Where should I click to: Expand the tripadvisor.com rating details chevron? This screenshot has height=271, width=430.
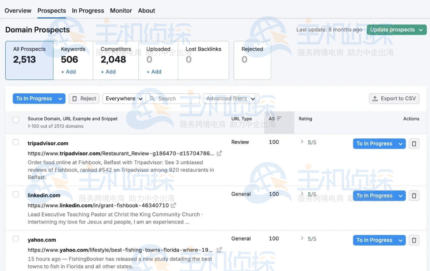click(x=302, y=142)
